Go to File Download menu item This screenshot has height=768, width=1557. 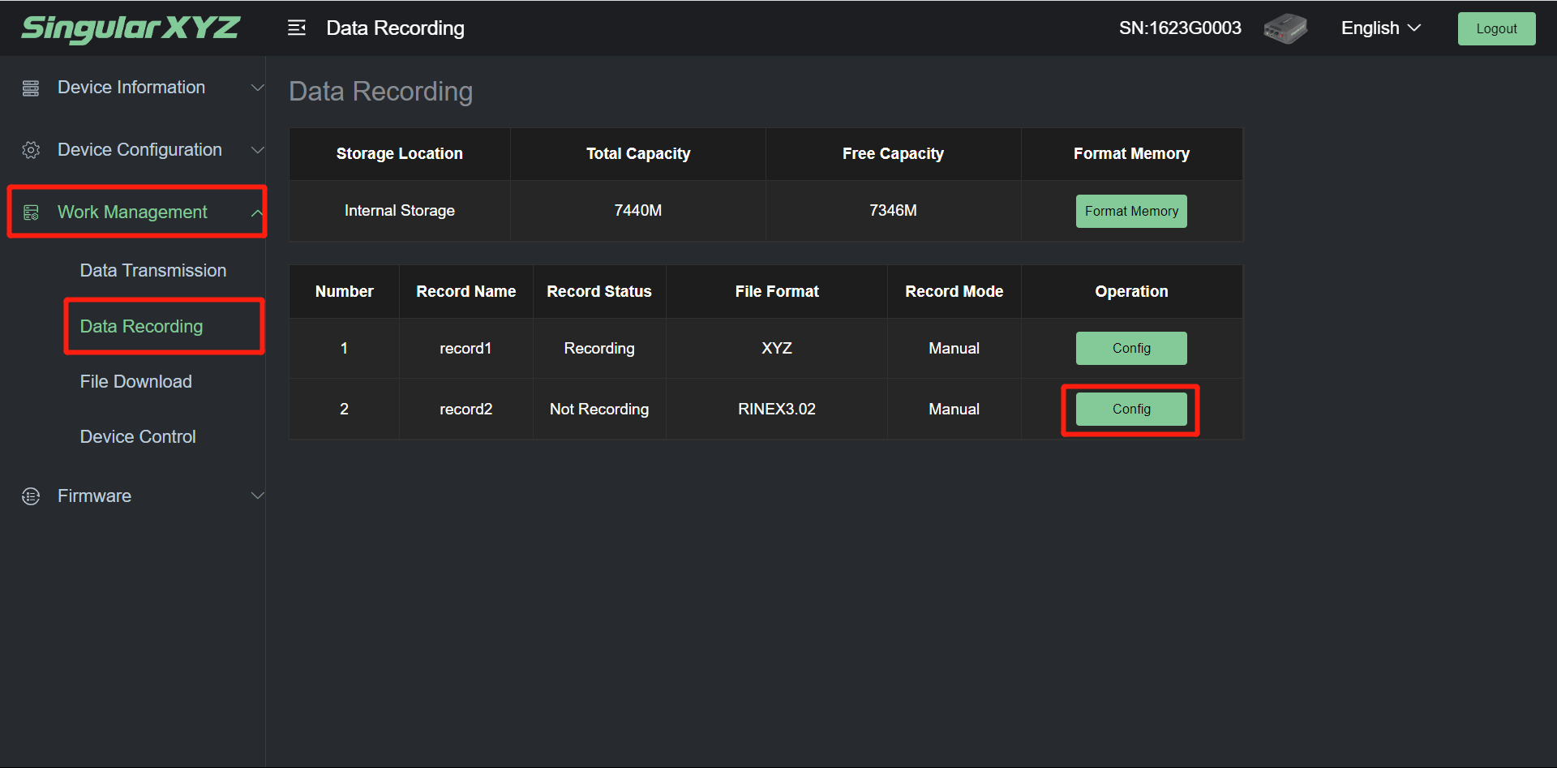[135, 382]
